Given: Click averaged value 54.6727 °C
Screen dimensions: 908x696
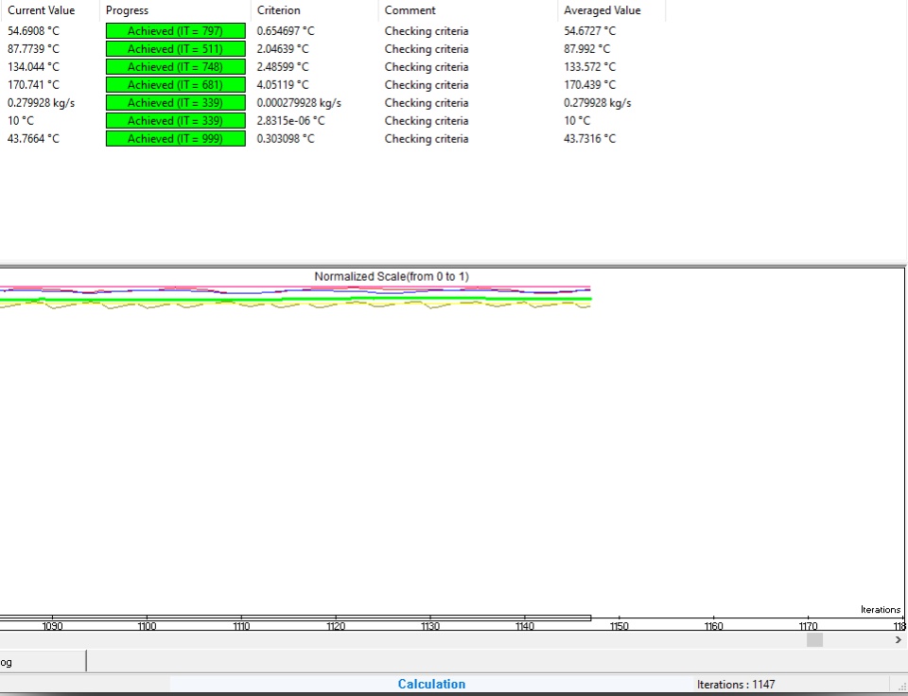Looking at the screenshot, I should coord(589,30).
